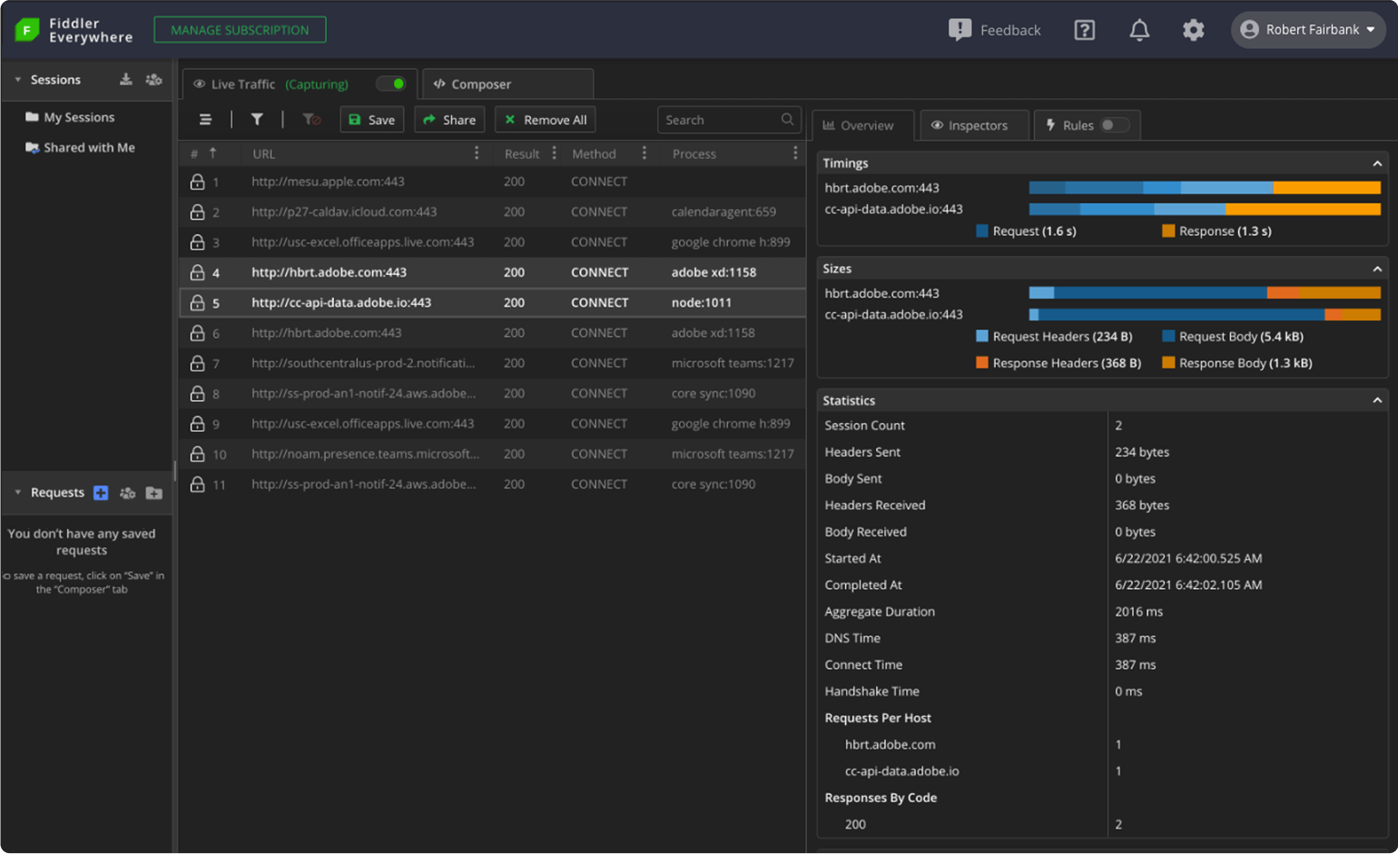Open Result column options menu
Image resolution: width=1398 pixels, height=854 pixels.
pos(554,153)
